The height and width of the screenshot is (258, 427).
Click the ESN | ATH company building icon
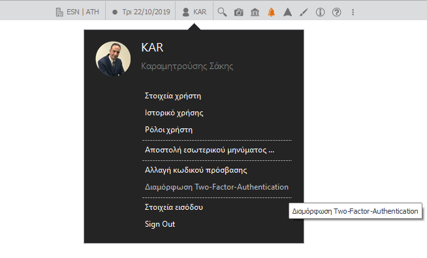(x=59, y=12)
